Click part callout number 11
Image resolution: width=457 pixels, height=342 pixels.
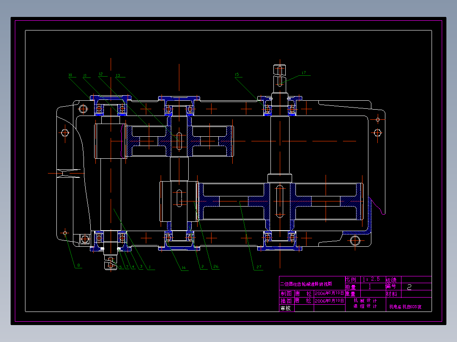click(x=85, y=75)
